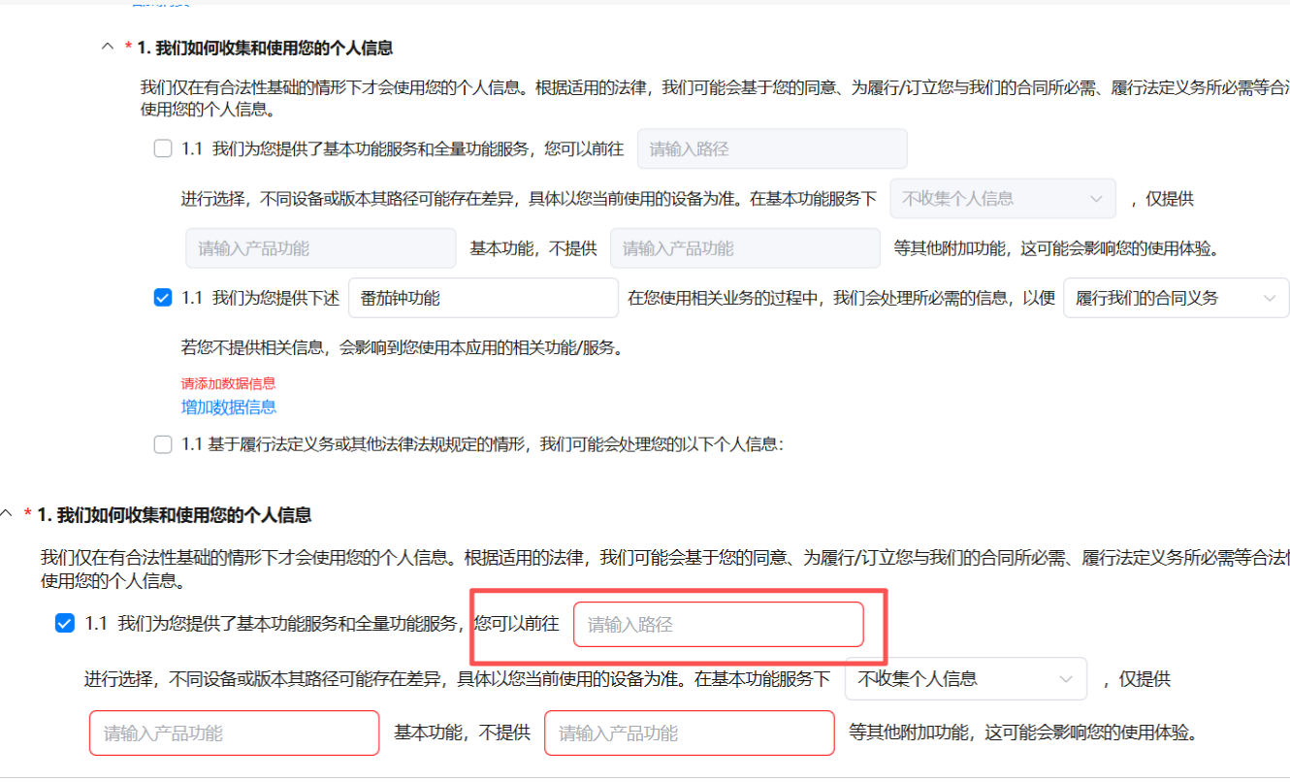Image resolution: width=1290 pixels, height=782 pixels.
Task: Click the arrow icon in grayed-out 不收集个人信息 dropdown
Action: [x=1096, y=198]
